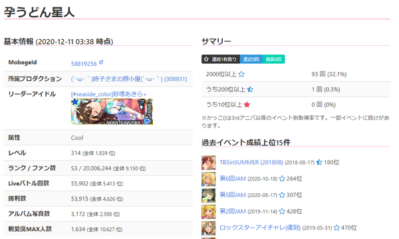Open 第6回JAM event link

tap(233, 179)
